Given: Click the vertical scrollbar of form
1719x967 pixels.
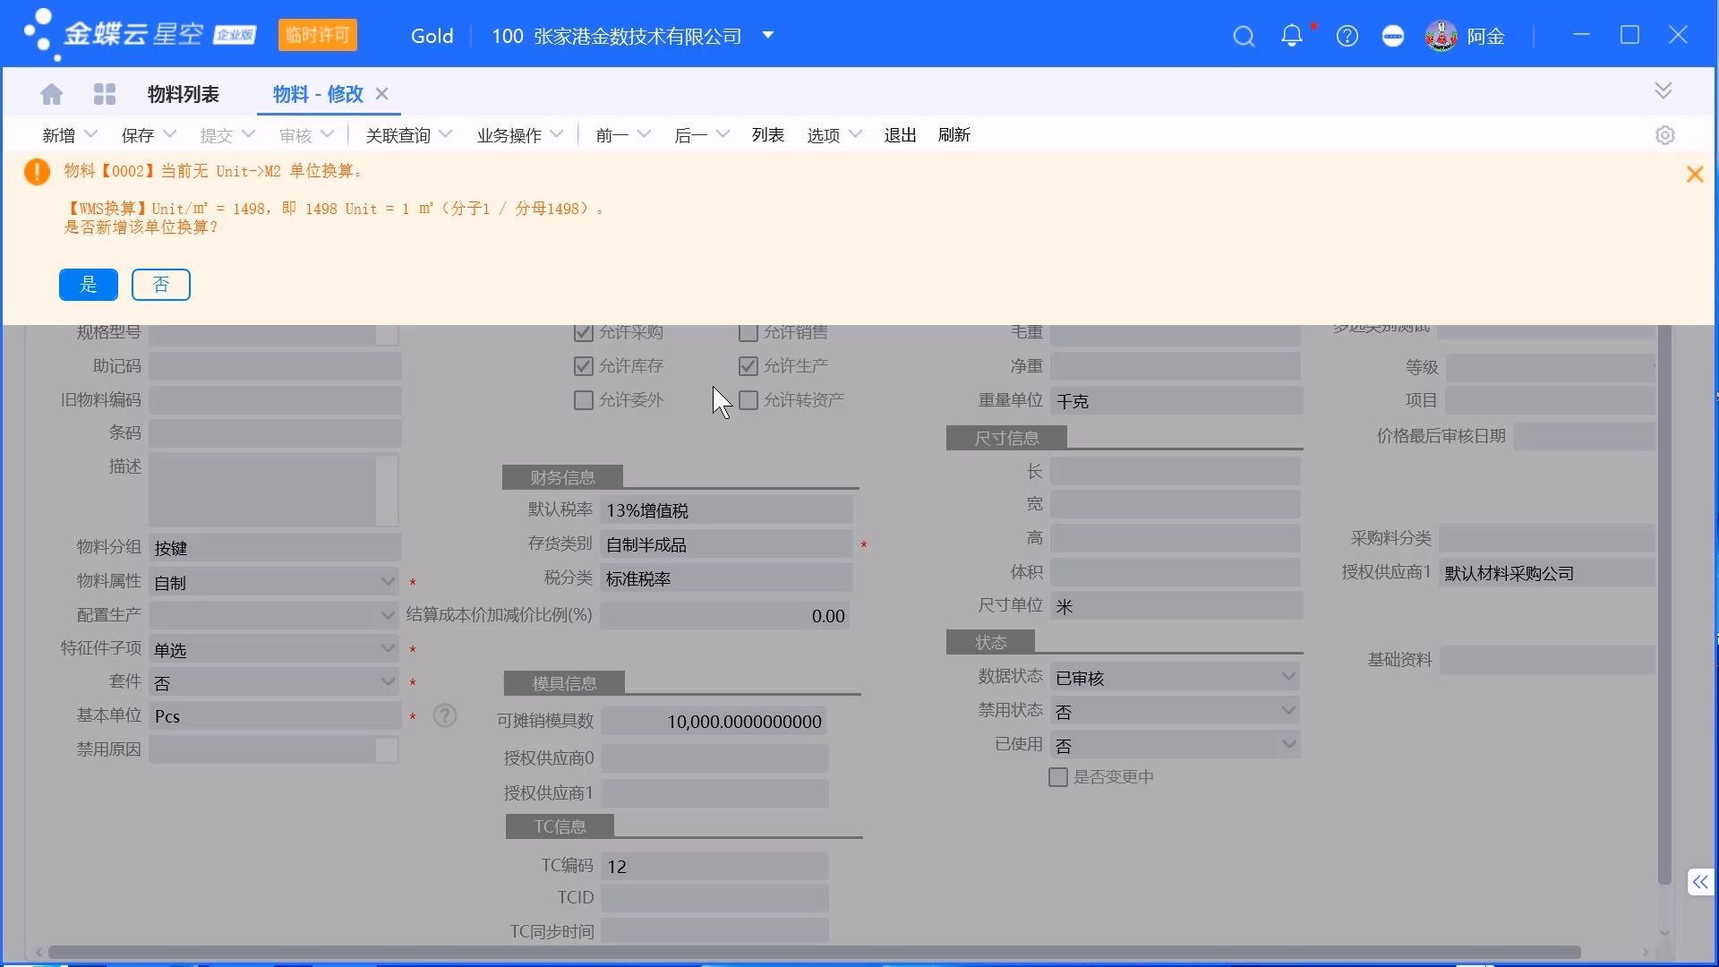Looking at the screenshot, I should pyautogui.click(x=1664, y=604).
